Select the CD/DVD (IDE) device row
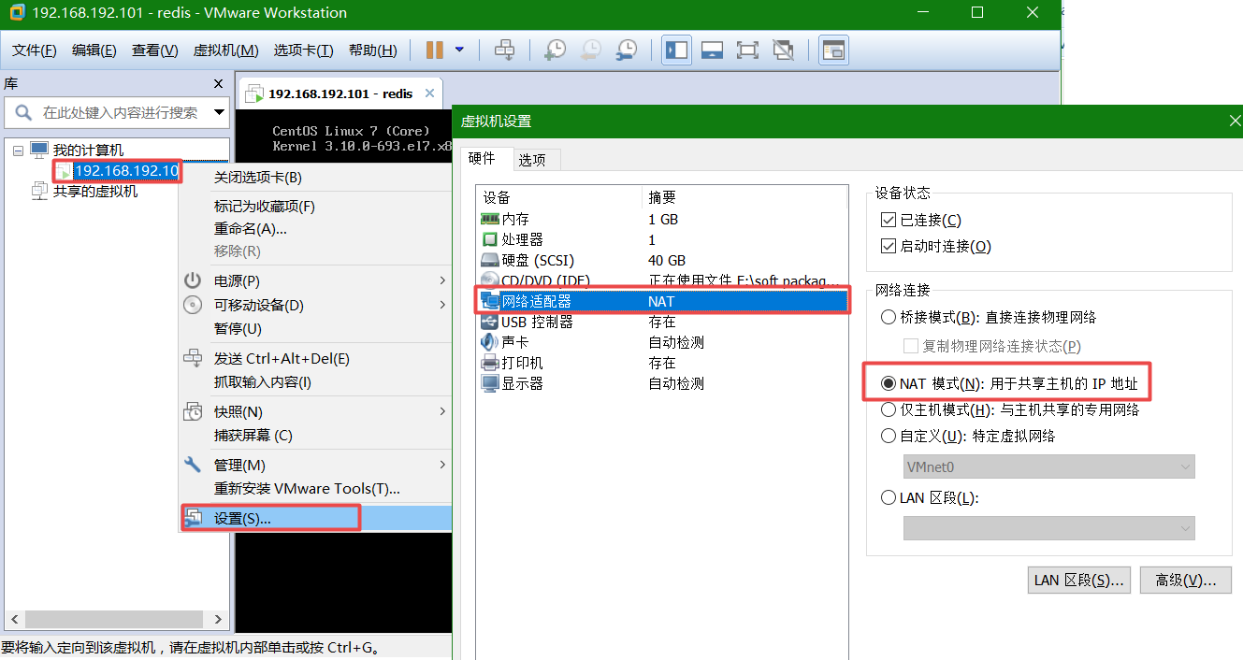Screen dimensions: 1243x660 tap(662, 280)
